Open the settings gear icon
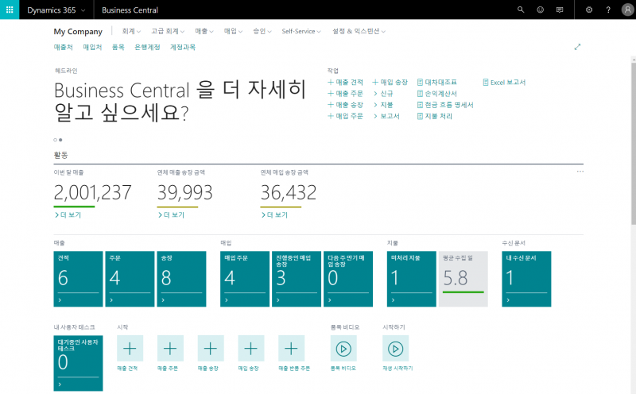Screen dimensions: 636x394 point(589,10)
